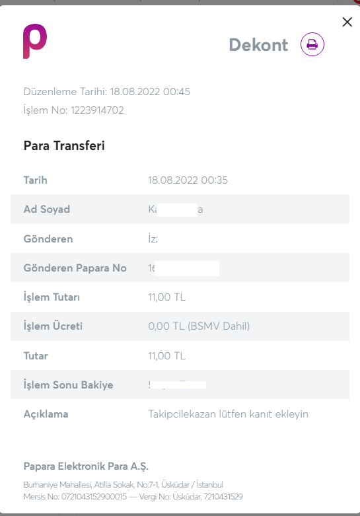Select the Tutar 11,00 TL amount
The height and width of the screenshot is (516, 360).
[167, 356]
